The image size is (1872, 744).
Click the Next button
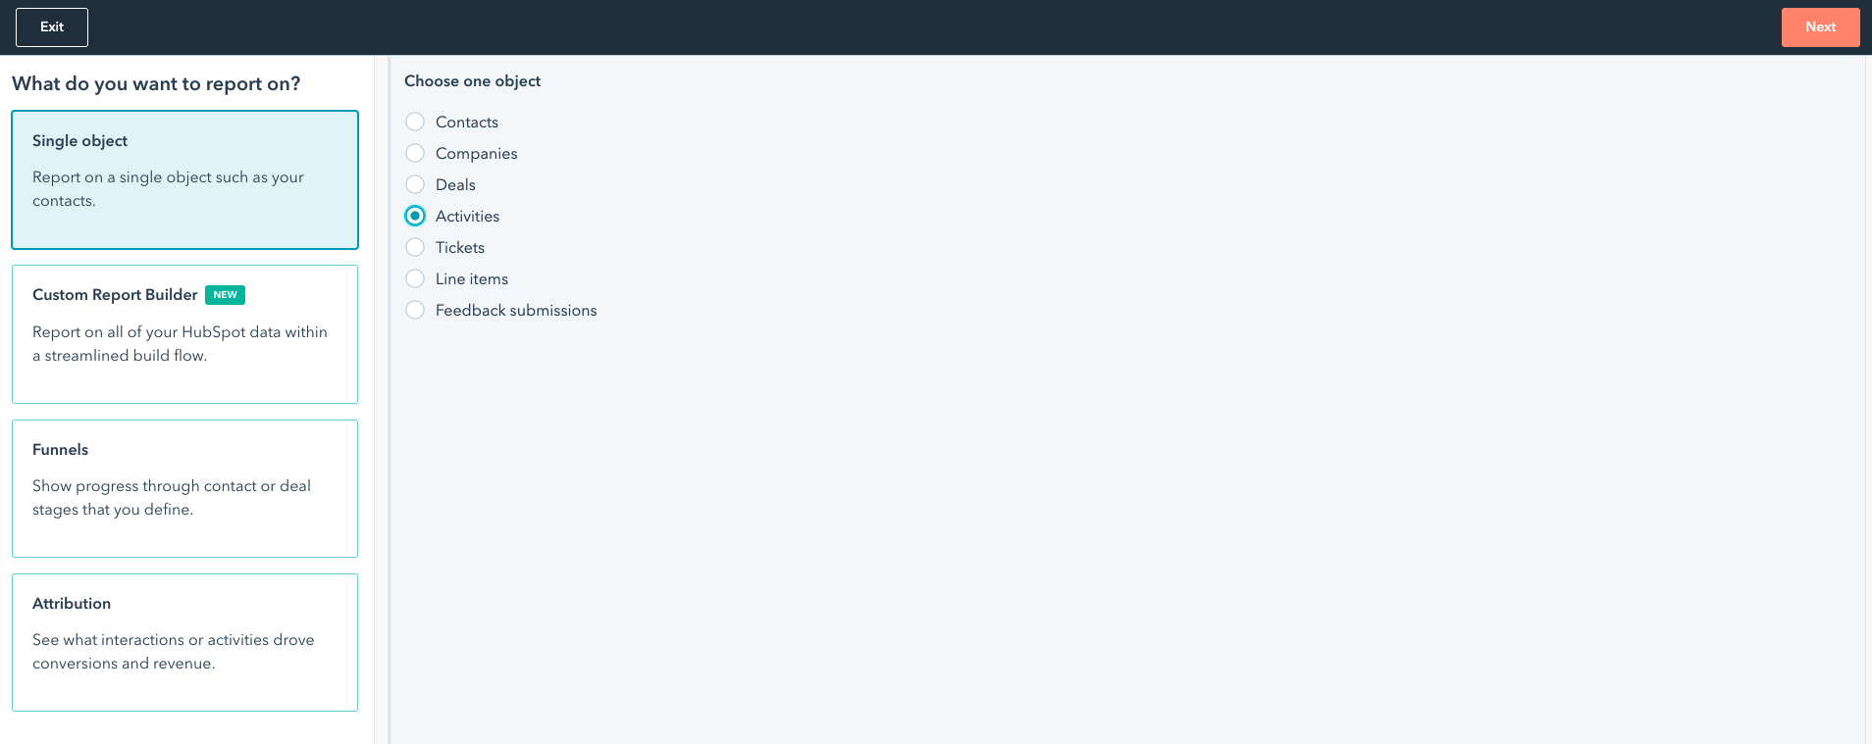[1820, 27]
